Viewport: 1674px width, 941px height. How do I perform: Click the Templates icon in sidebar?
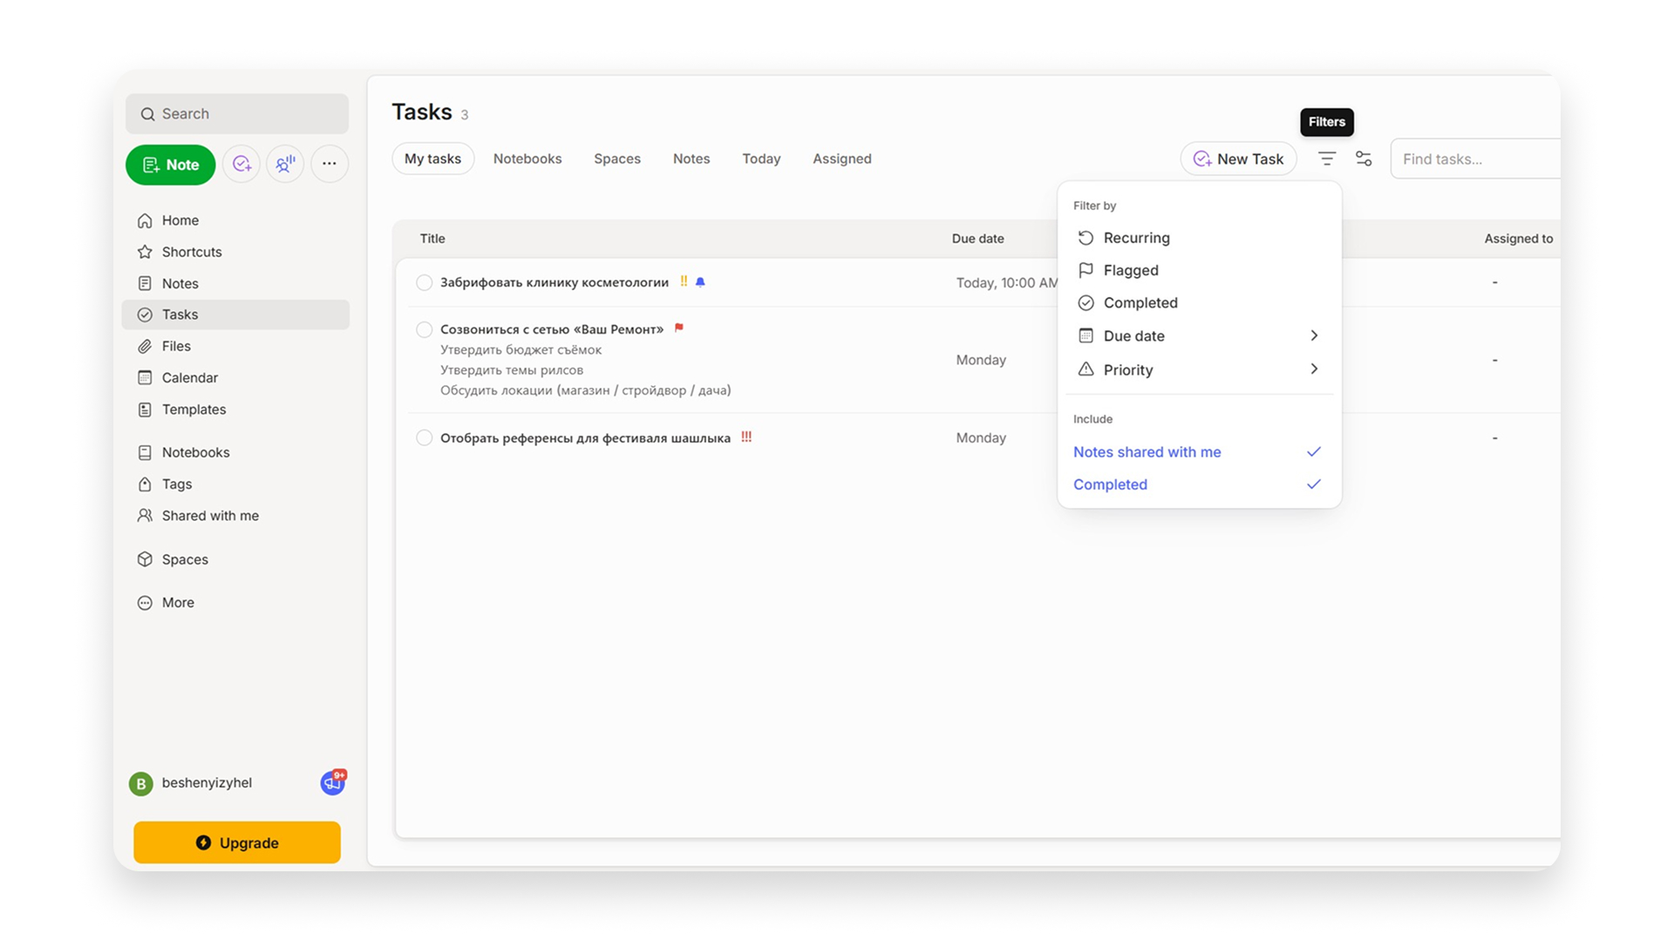(x=145, y=410)
